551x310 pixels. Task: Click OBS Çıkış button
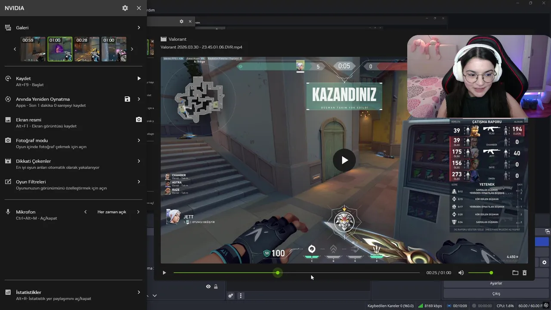[x=496, y=294]
